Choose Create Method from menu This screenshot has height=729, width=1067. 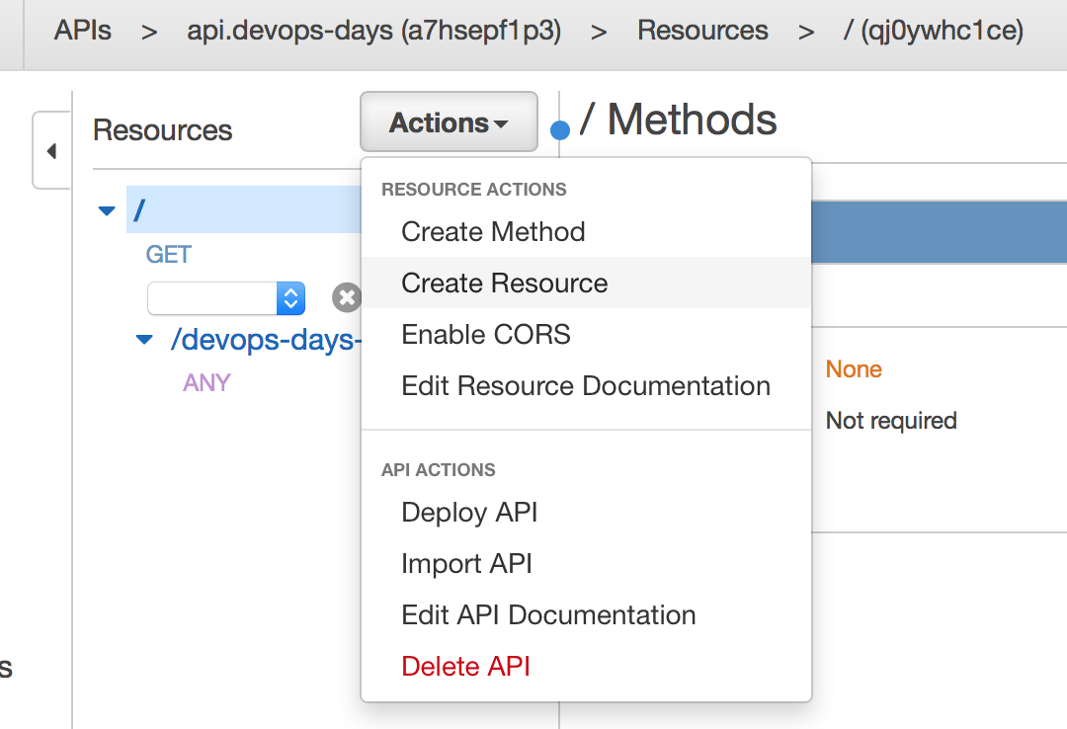(493, 231)
